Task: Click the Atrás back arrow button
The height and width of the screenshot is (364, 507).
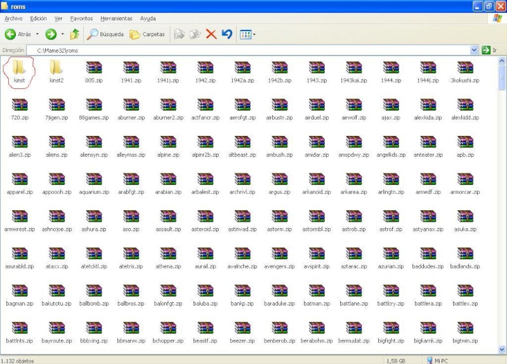Action: click(x=18, y=34)
